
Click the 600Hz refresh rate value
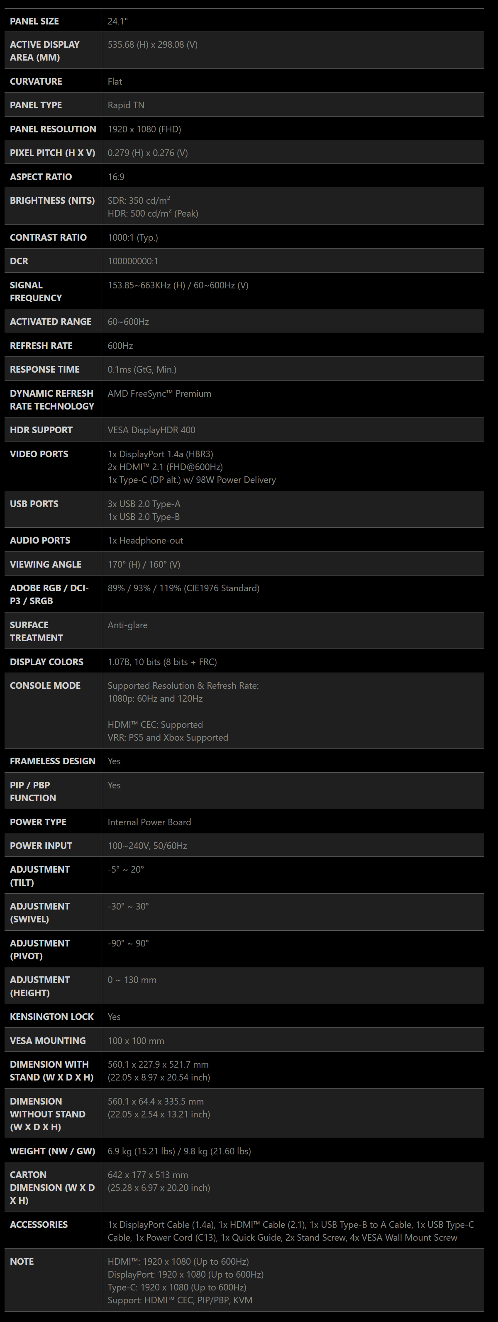click(x=120, y=346)
